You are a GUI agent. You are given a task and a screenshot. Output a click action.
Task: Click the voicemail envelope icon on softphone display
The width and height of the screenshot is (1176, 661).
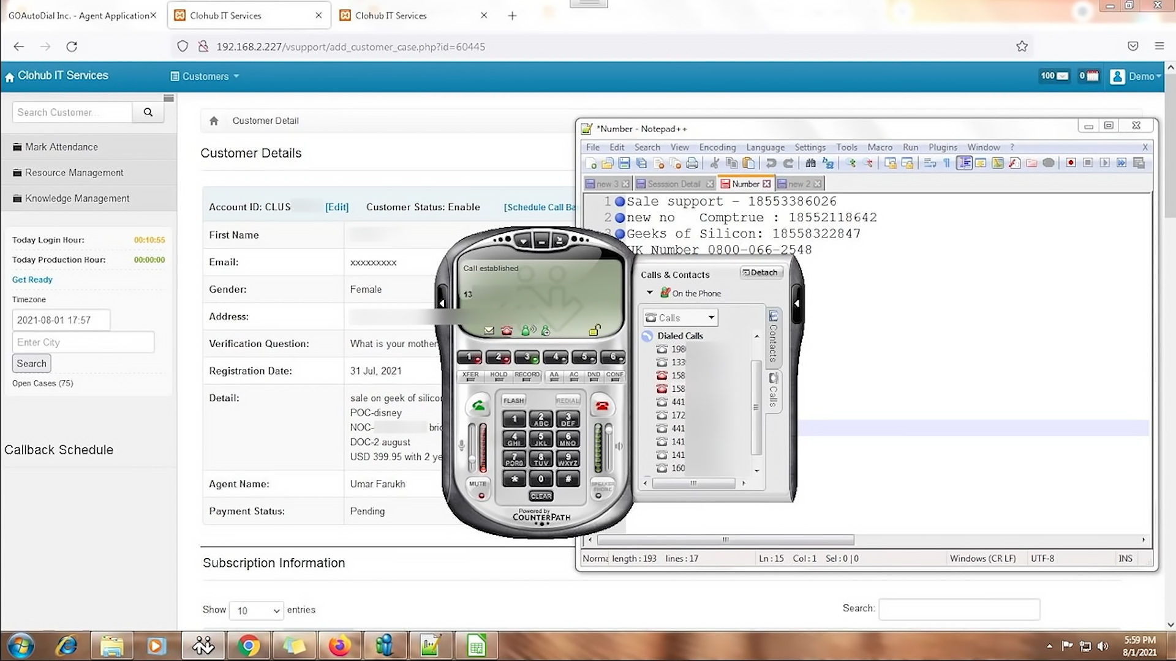[489, 330]
